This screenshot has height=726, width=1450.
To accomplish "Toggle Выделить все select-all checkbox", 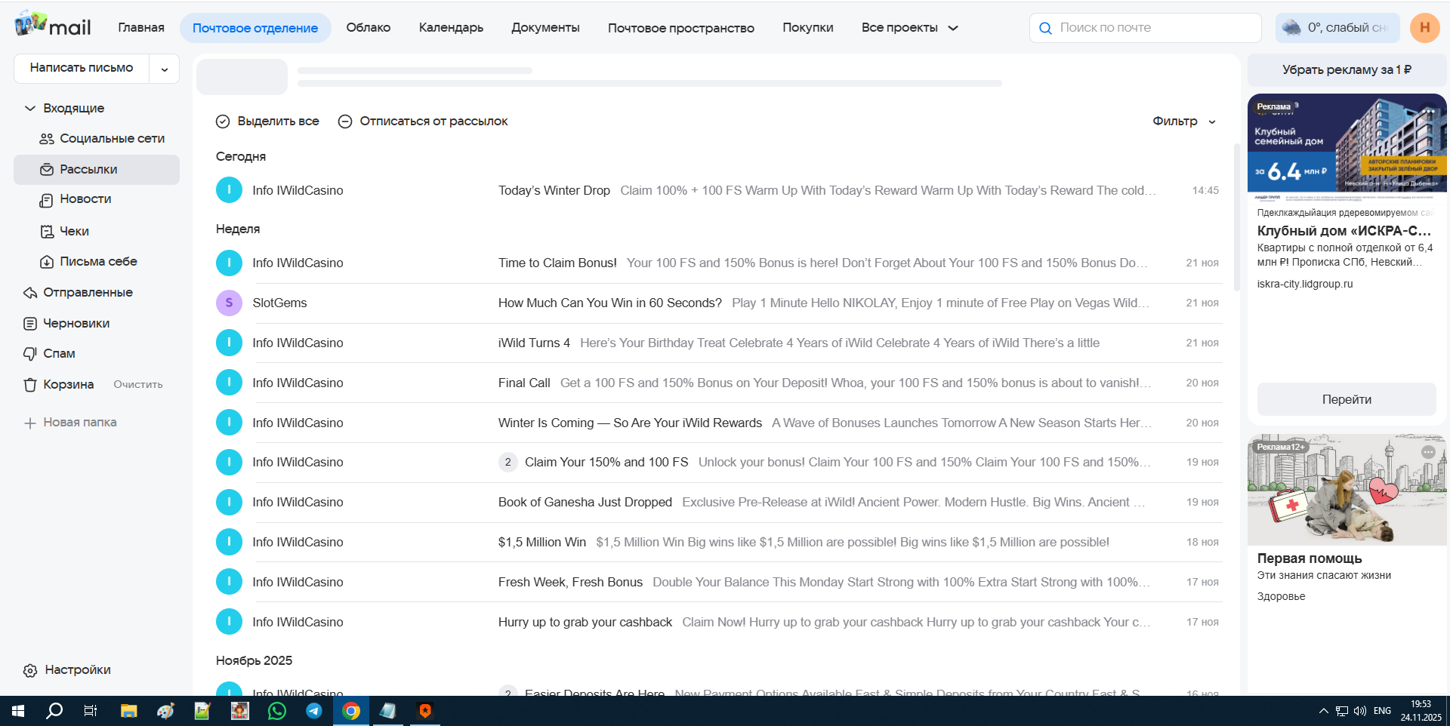I will 223,122.
